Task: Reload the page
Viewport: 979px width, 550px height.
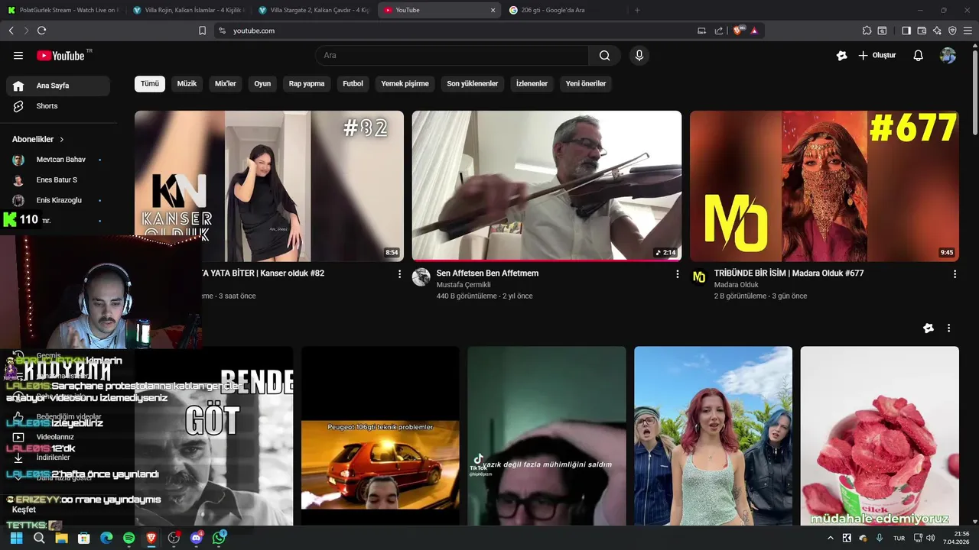Action: pos(41,31)
